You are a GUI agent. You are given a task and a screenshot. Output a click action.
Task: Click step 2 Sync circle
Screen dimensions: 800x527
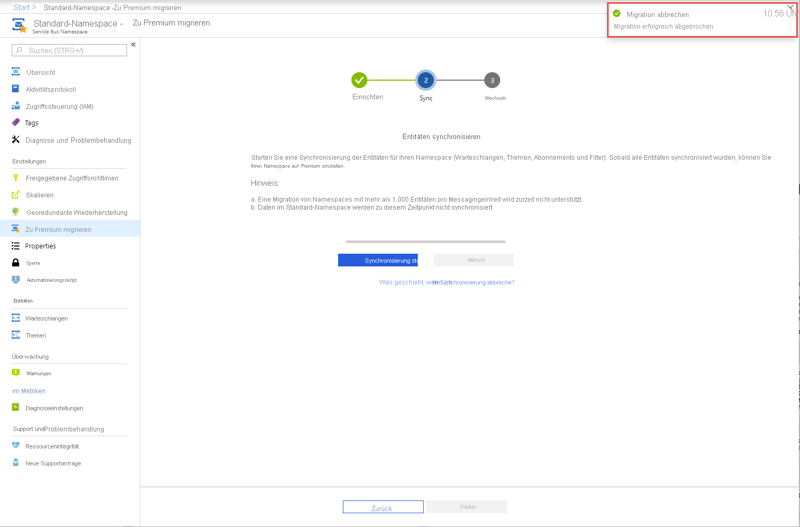[426, 80]
